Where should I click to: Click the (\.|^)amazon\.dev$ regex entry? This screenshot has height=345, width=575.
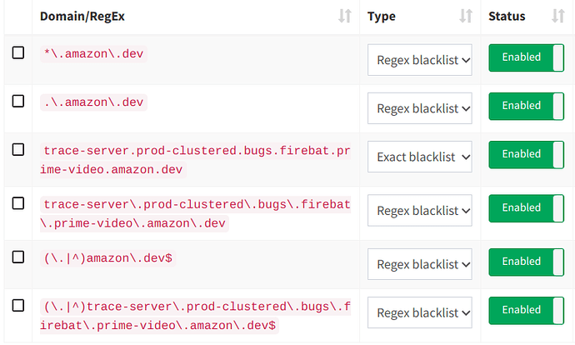pyautogui.click(x=107, y=258)
